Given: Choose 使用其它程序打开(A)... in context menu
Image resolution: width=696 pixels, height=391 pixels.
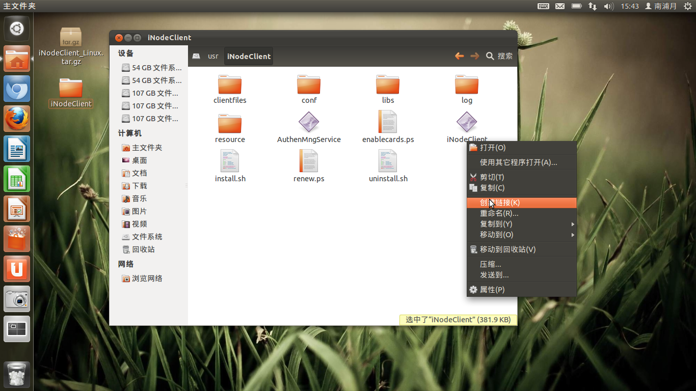Looking at the screenshot, I should pos(522,162).
